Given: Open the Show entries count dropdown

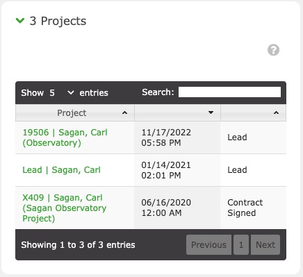Looking at the screenshot, I should pos(61,93).
